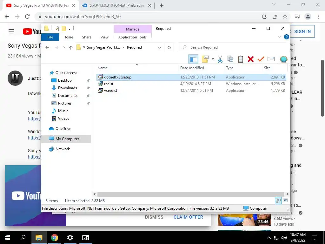Click the Copy icon in Explorer toolbar
325x244 pixels.
230,59
